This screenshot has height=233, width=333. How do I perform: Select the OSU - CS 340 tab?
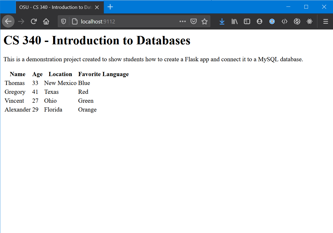tap(60, 7)
